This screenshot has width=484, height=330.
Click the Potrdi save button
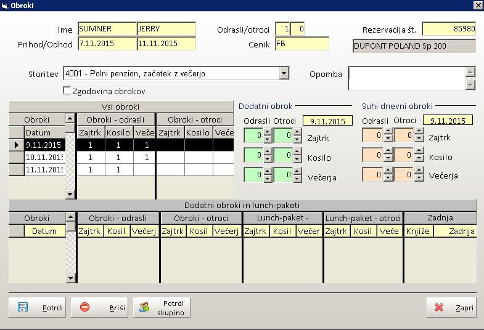pos(38,307)
